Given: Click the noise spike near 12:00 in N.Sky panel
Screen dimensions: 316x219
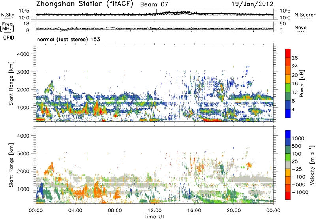Looking at the screenshot, I should 156,12.
